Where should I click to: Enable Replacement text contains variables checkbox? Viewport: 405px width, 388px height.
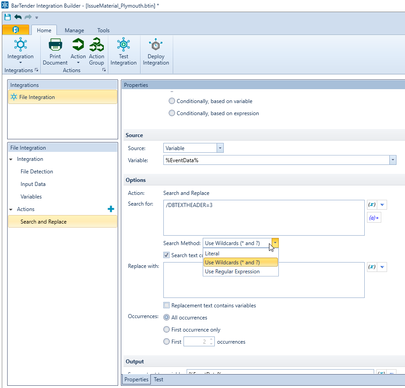166,306
